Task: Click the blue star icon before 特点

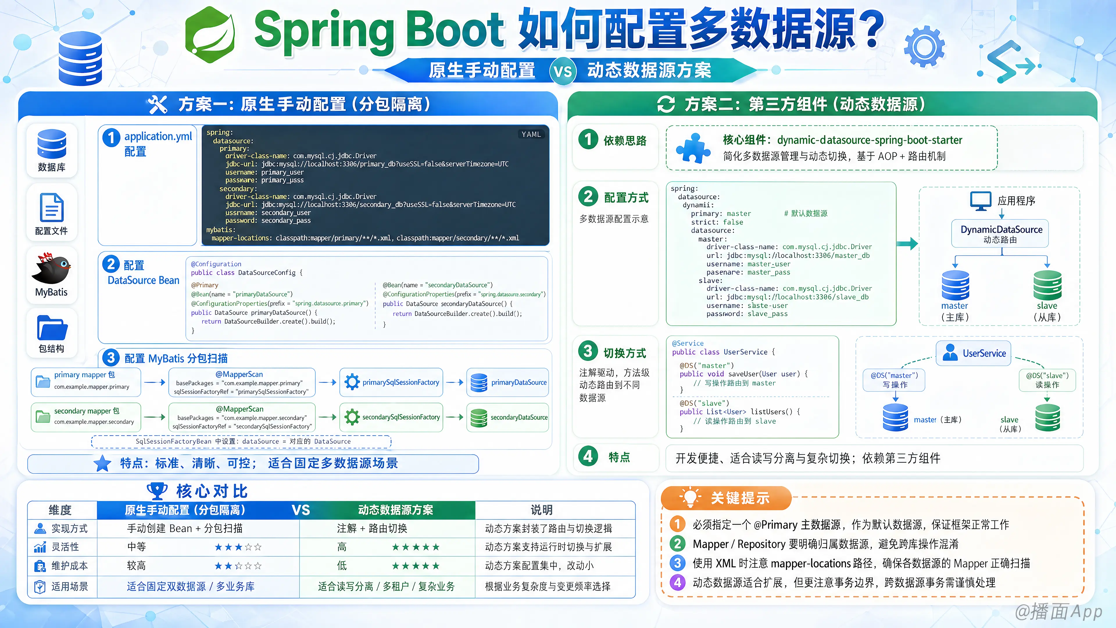Action: click(x=103, y=463)
